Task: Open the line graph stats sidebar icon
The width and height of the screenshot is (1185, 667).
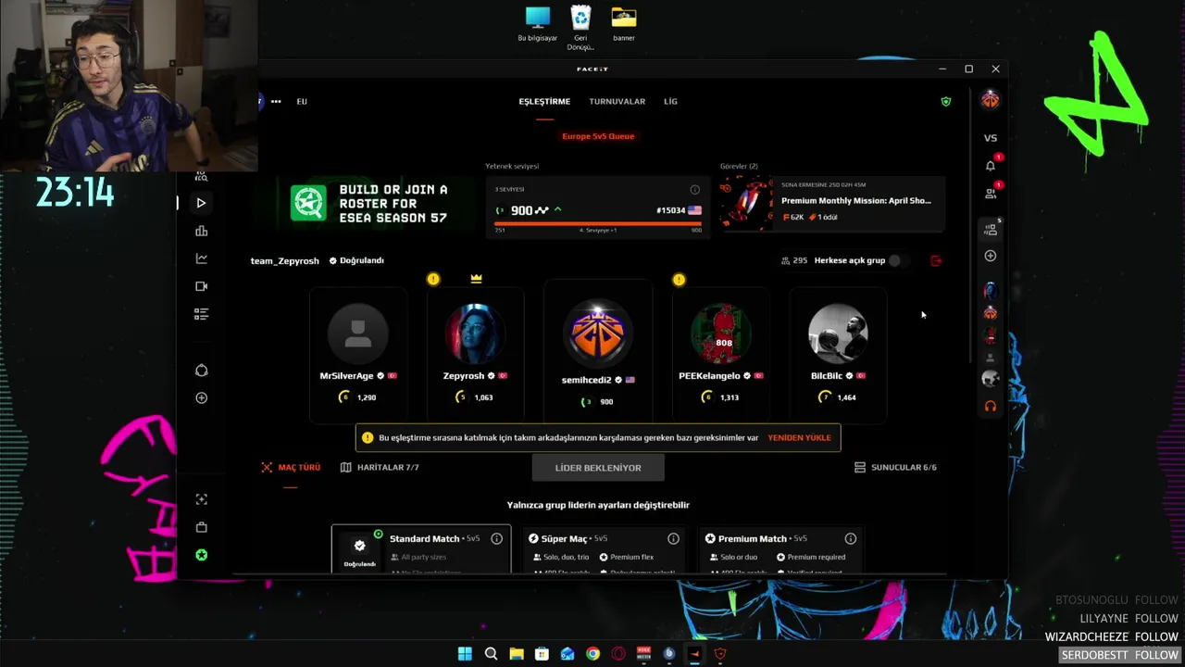Action: (x=201, y=258)
